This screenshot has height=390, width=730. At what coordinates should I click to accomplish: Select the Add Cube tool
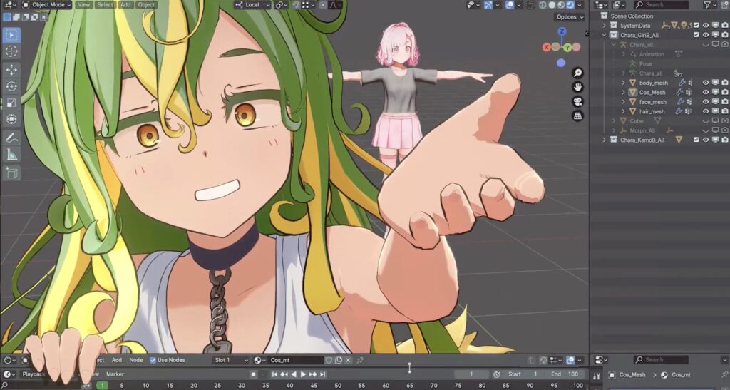(11, 173)
